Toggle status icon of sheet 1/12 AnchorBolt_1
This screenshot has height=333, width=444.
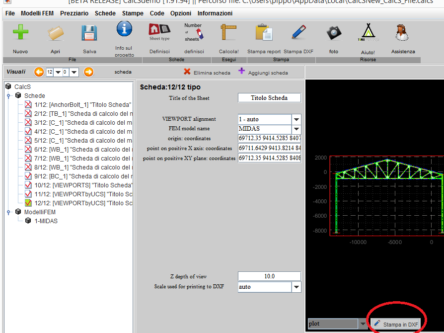click(28, 104)
